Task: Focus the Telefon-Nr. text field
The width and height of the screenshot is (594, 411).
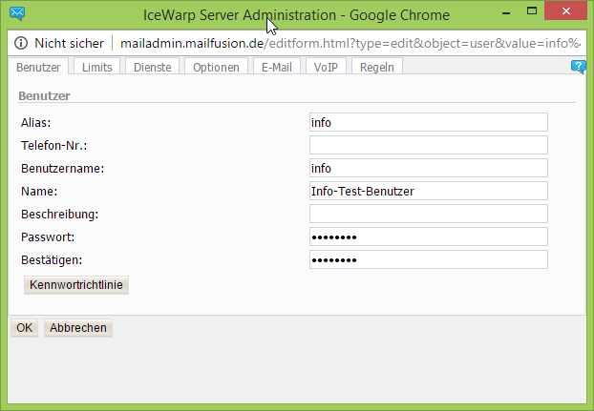Action: [x=429, y=145]
